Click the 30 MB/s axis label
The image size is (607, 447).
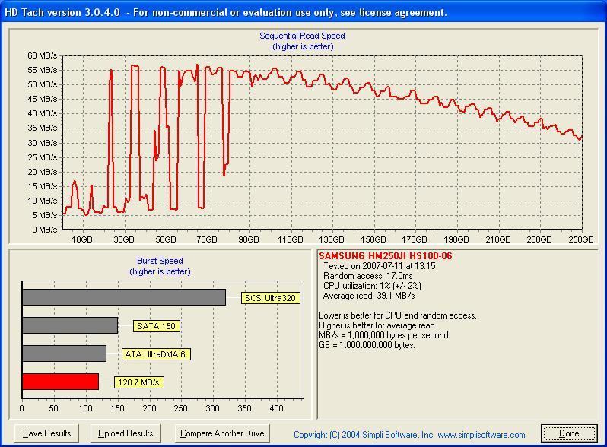(42, 143)
